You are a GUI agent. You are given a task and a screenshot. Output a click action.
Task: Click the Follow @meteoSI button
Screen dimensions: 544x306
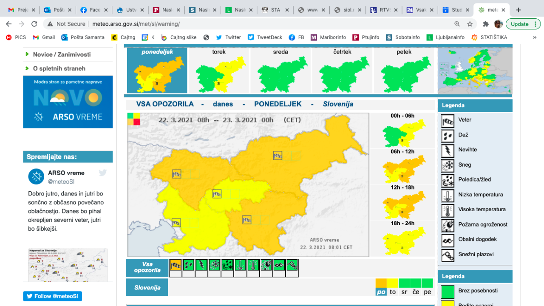tap(53, 296)
